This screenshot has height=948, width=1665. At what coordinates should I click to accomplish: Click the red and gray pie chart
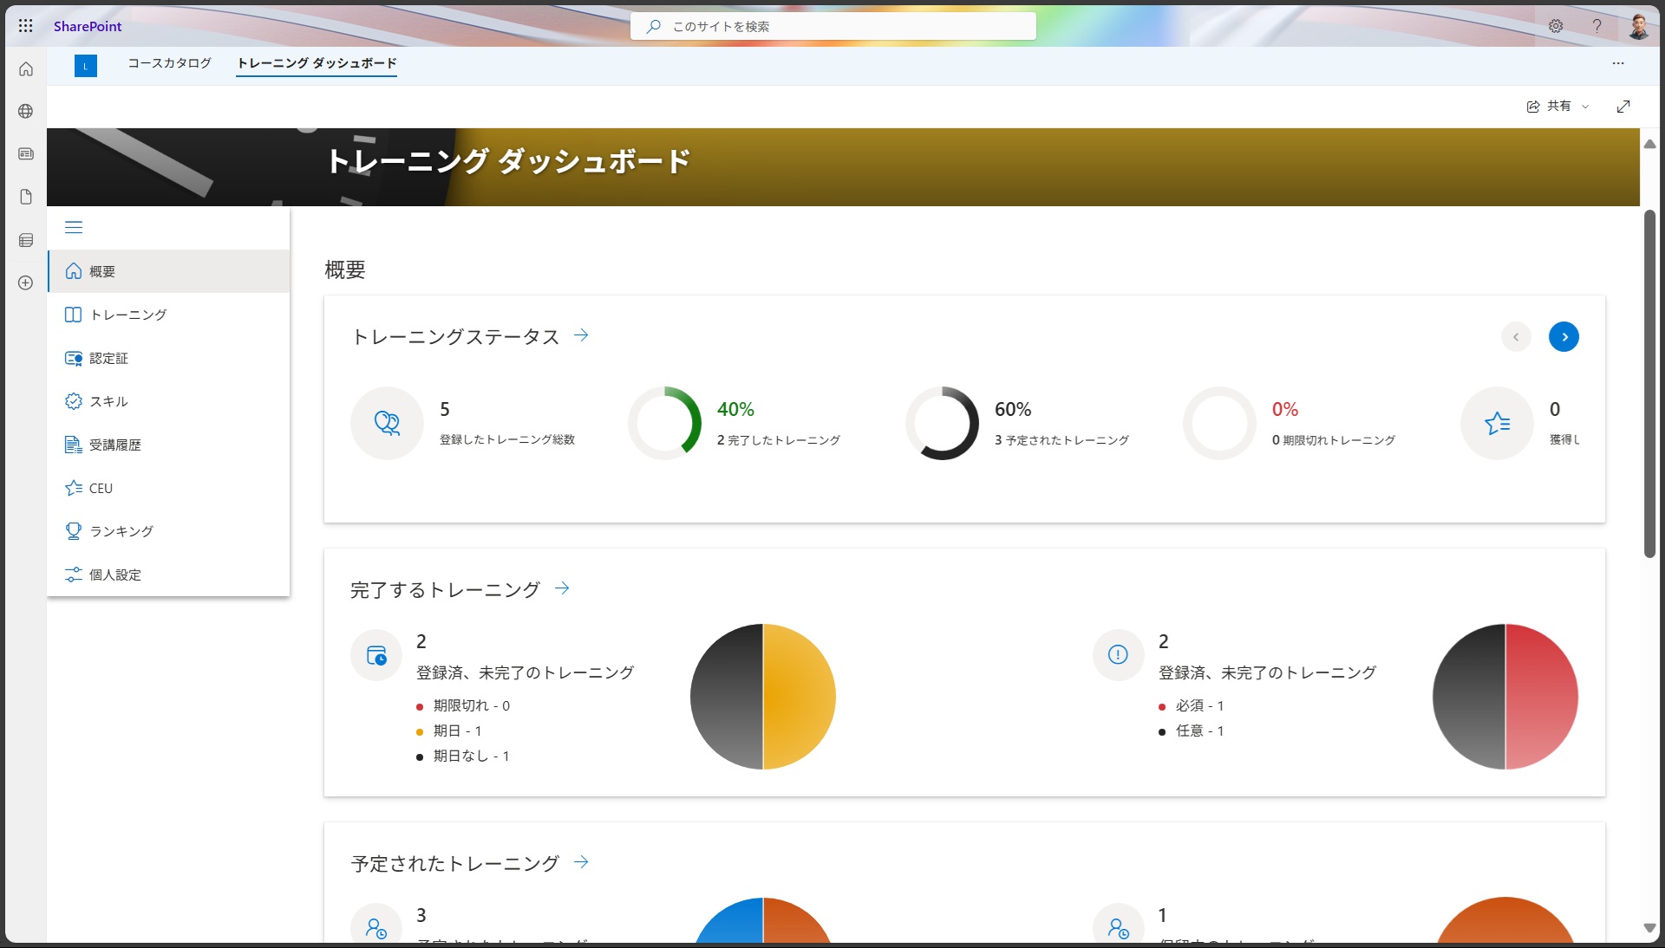pos(1505,696)
